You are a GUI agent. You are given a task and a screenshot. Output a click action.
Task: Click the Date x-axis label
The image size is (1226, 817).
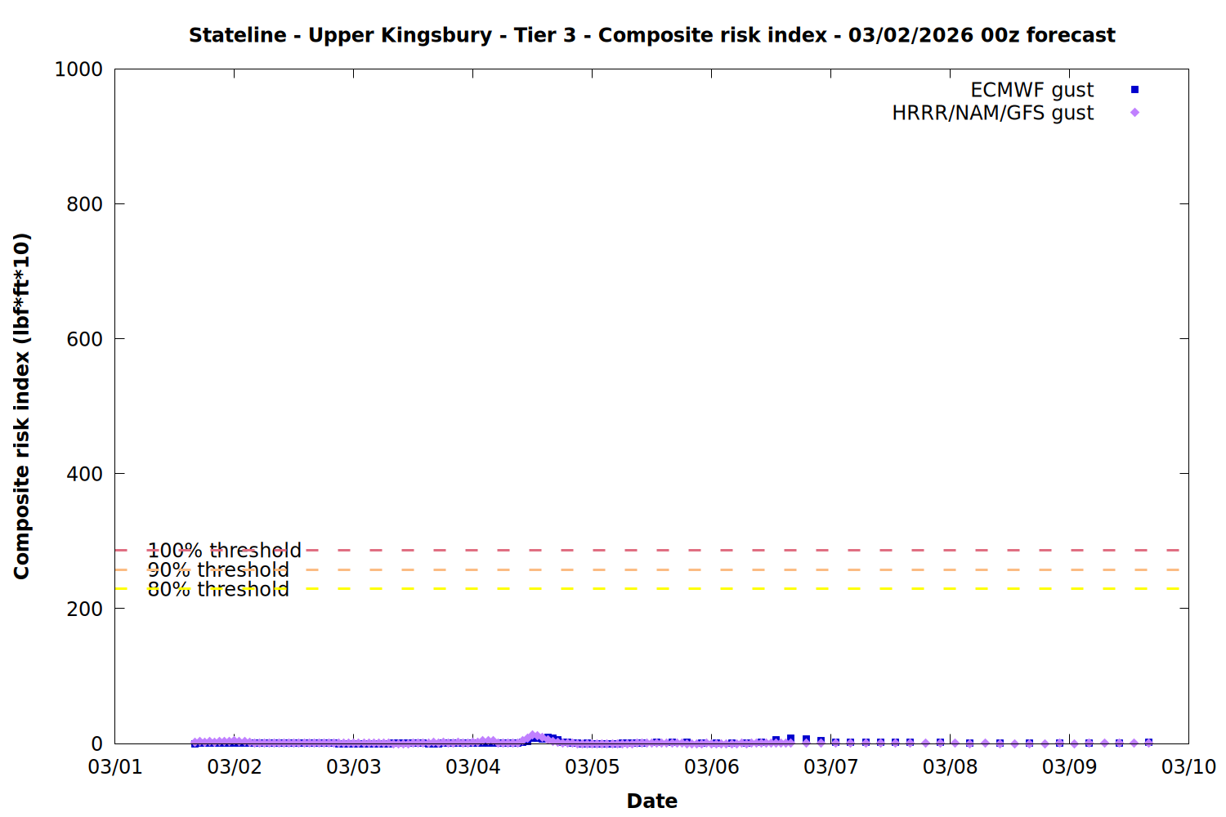[x=651, y=801]
